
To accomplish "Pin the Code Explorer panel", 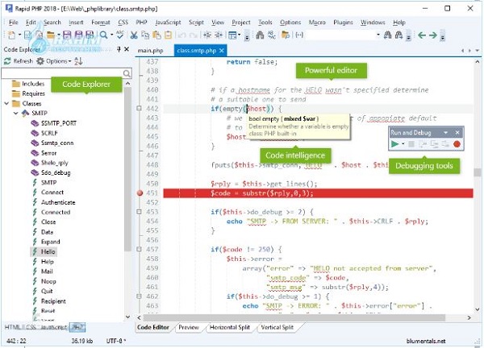I will coord(119,49).
